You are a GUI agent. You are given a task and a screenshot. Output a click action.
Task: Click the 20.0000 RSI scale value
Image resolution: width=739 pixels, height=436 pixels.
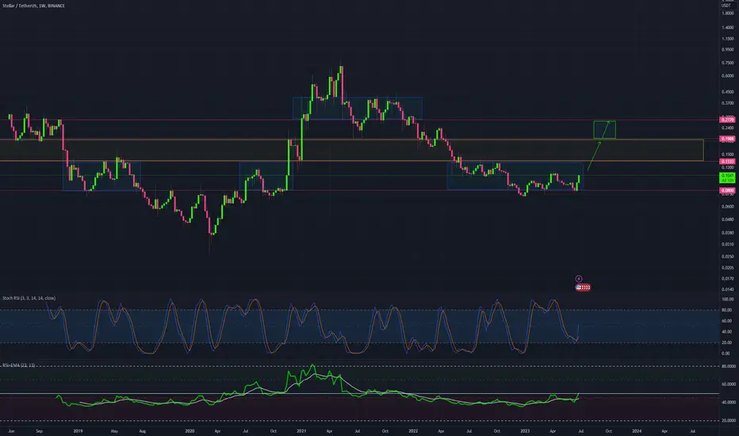pyautogui.click(x=729, y=420)
